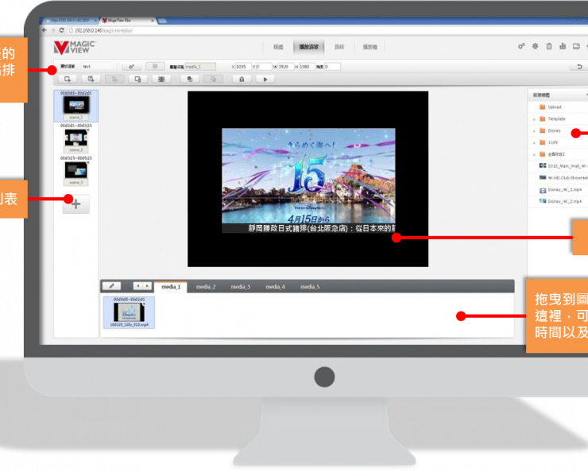The height and width of the screenshot is (473, 588).
Task: Open the fourth main navigation tab
Action: 369,47
